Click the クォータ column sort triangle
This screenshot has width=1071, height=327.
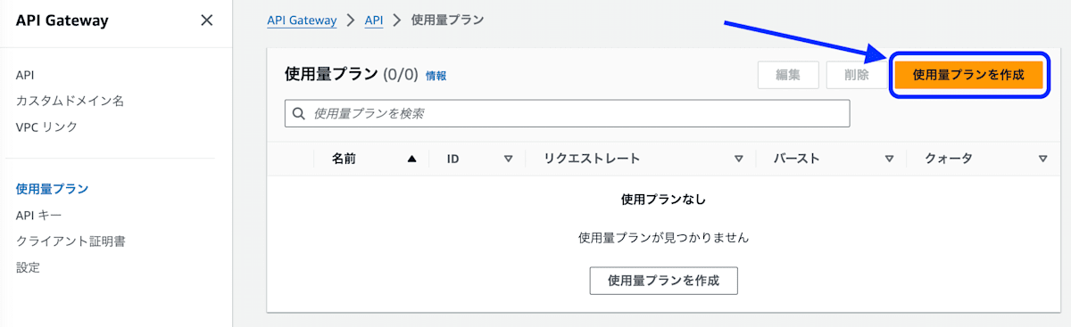coord(1042,159)
